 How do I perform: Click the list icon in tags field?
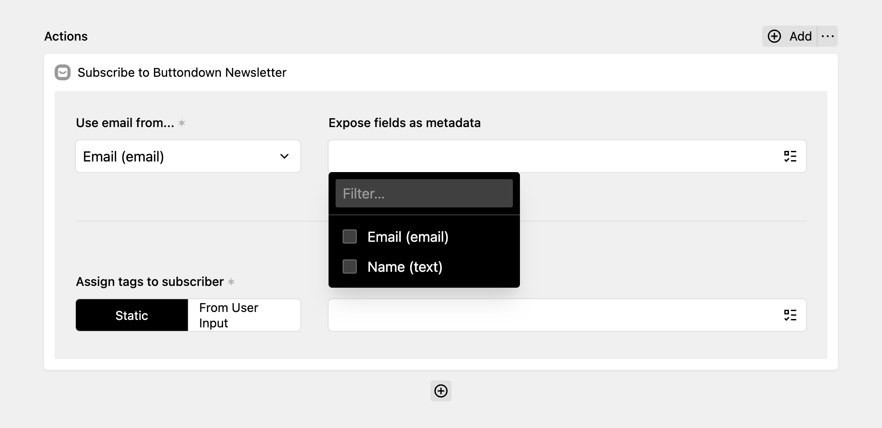coord(790,315)
